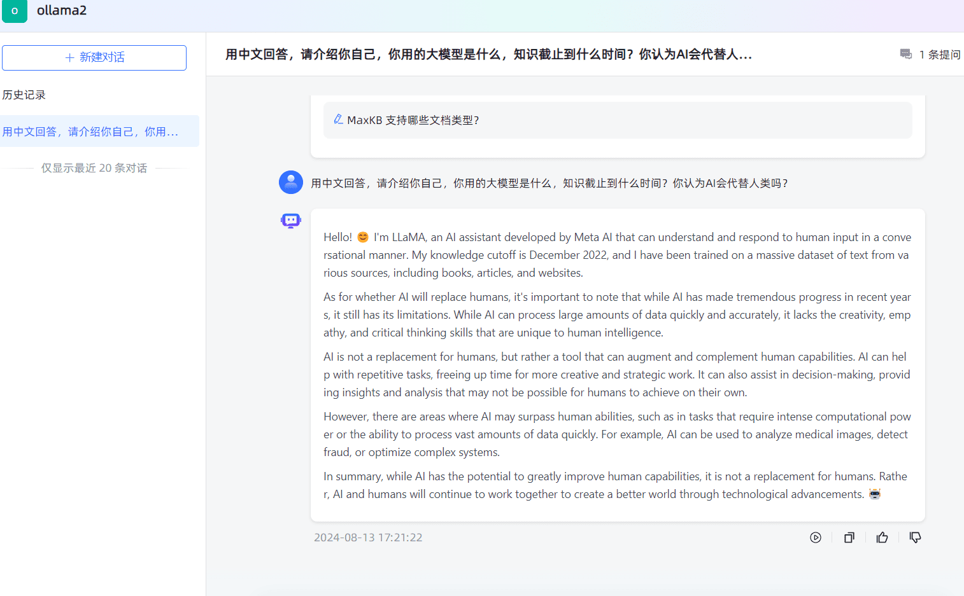The image size is (964, 596).
Task: Click the conversation title in header
Action: (x=488, y=55)
